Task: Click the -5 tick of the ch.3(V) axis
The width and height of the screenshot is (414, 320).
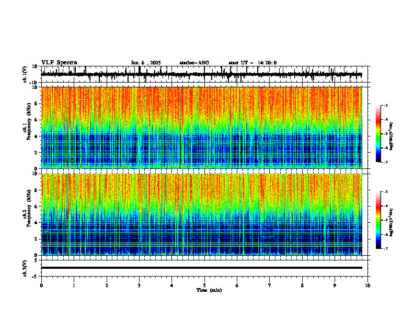Action: pyautogui.click(x=35, y=277)
